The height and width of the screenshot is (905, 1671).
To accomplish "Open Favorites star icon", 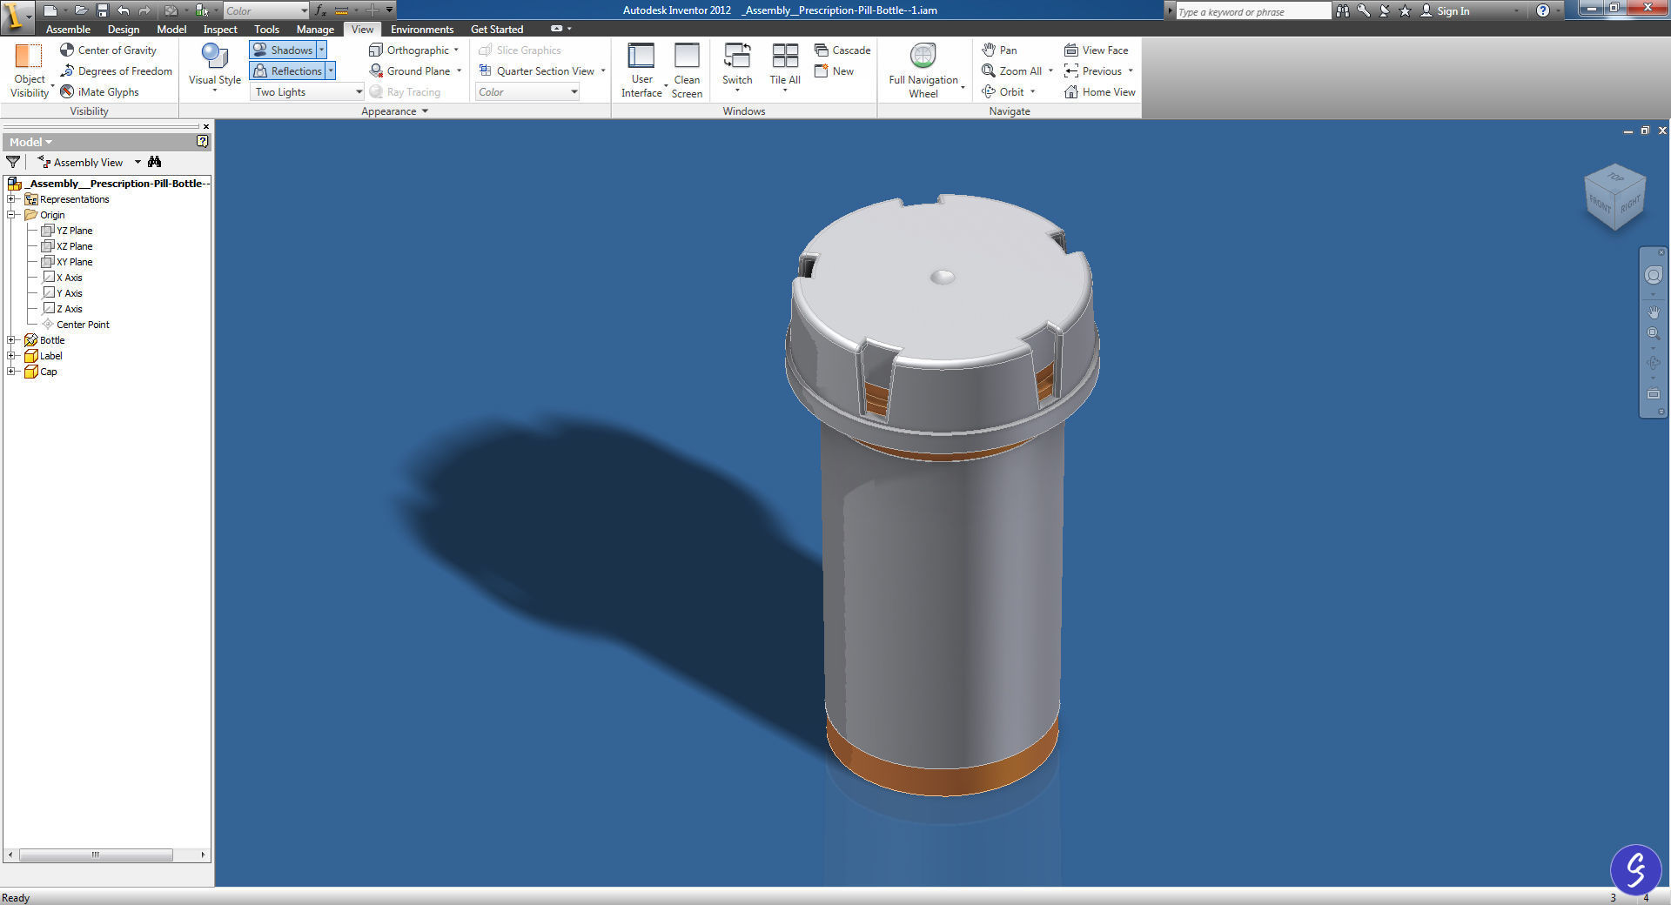I will point(1405,10).
